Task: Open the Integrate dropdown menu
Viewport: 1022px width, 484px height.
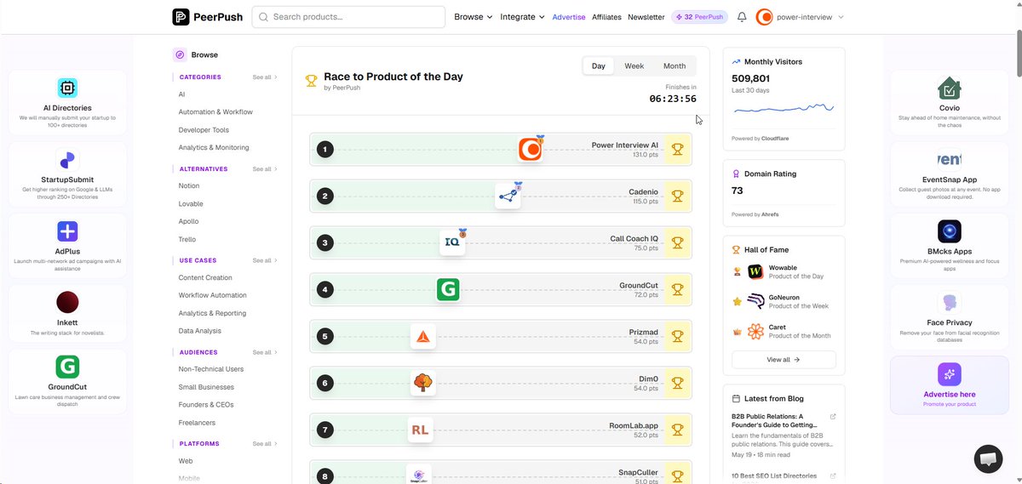Action: 523,17
